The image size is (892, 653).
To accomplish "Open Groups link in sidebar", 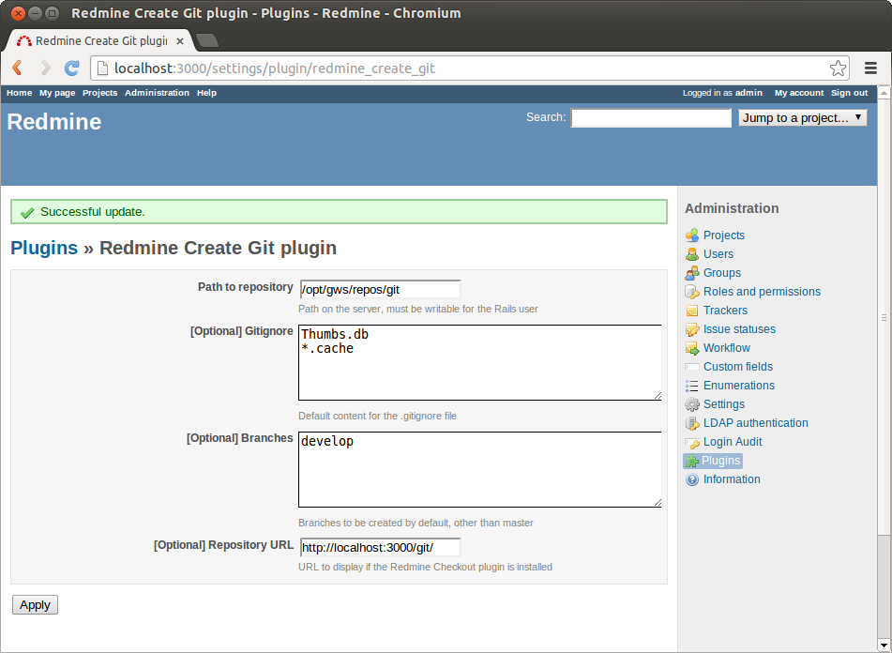I will [x=722, y=272].
